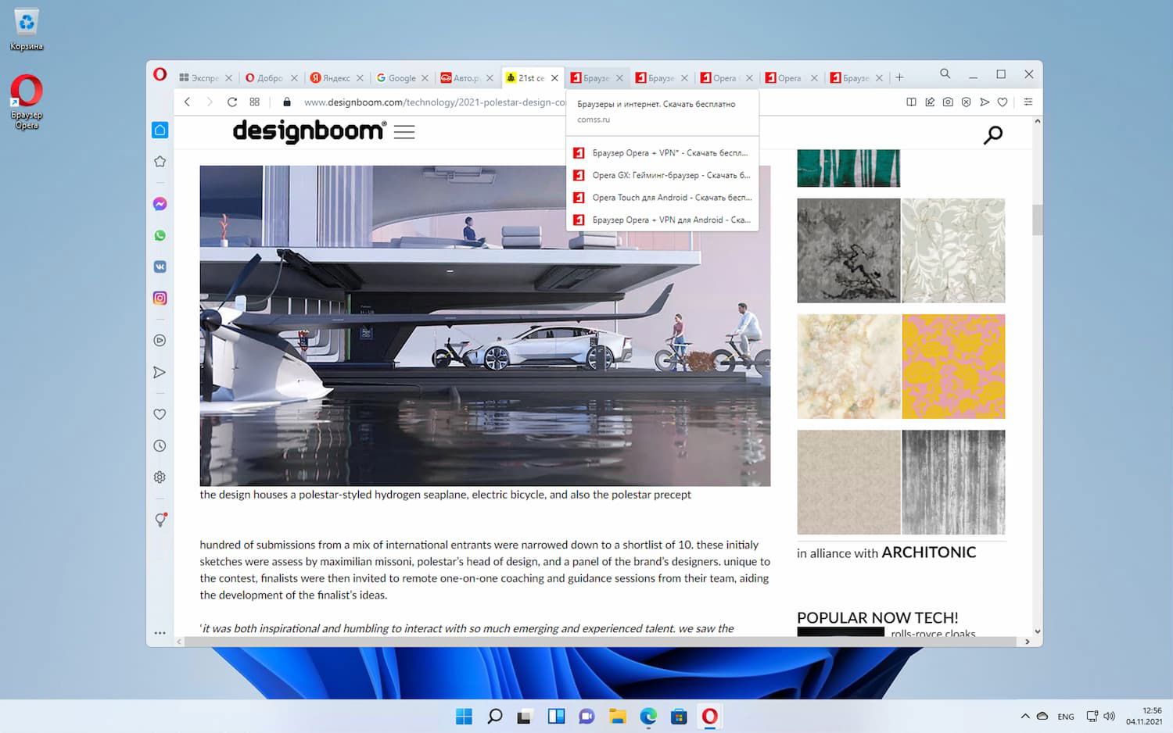
Task: Open Speed Dial start page grid
Action: [x=254, y=102]
